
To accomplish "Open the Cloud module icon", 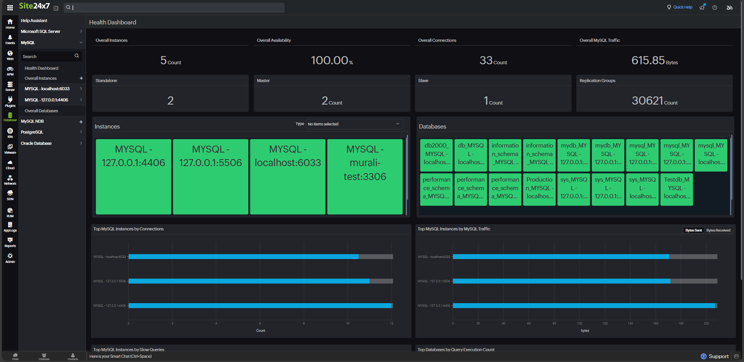I will (x=10, y=164).
